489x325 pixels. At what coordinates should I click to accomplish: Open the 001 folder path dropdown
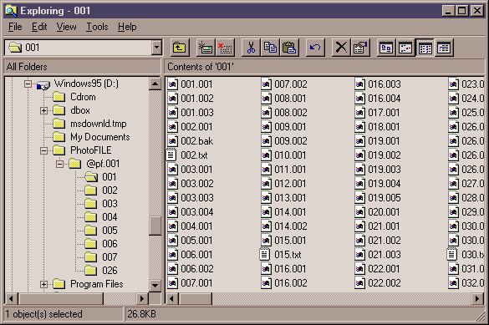pyautogui.click(x=156, y=48)
